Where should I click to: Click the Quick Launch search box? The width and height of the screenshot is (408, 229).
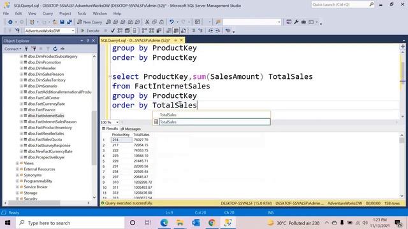(x=342, y=4)
